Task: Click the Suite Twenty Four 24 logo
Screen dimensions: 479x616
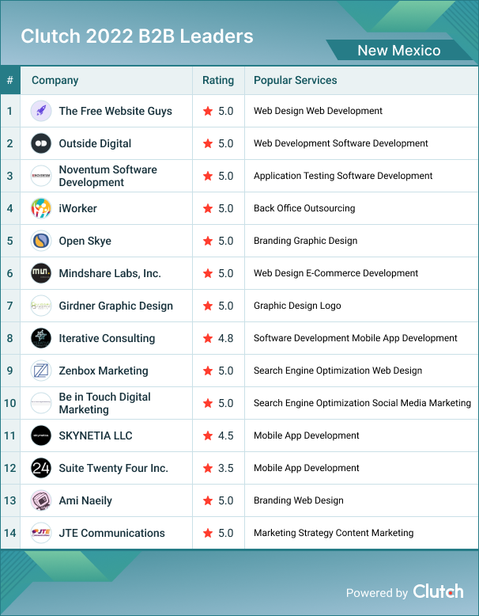Action: coord(41,468)
